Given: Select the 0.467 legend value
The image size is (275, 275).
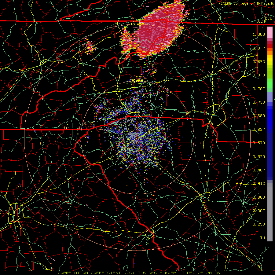Looking at the screenshot, I should tap(259, 170).
